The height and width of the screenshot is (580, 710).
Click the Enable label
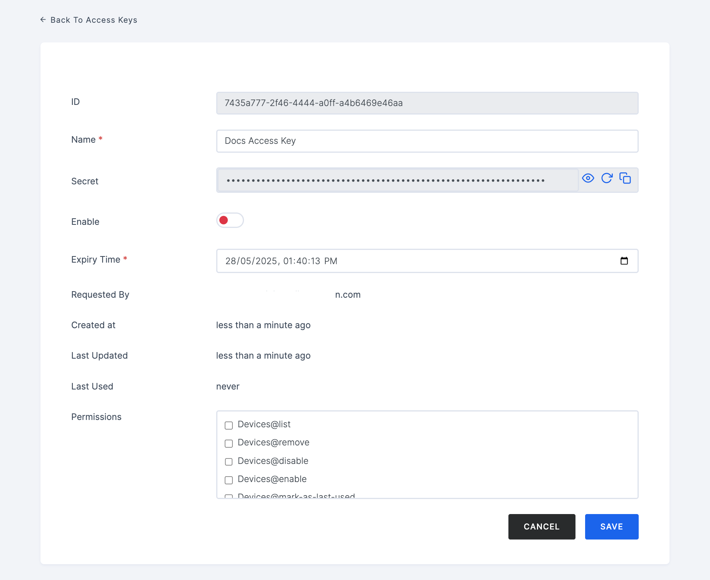(85, 222)
